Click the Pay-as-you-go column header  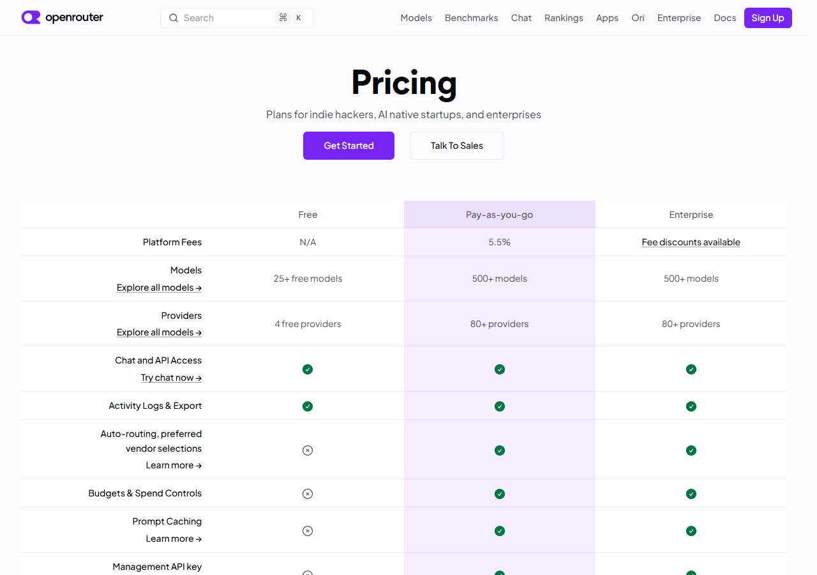(x=500, y=215)
